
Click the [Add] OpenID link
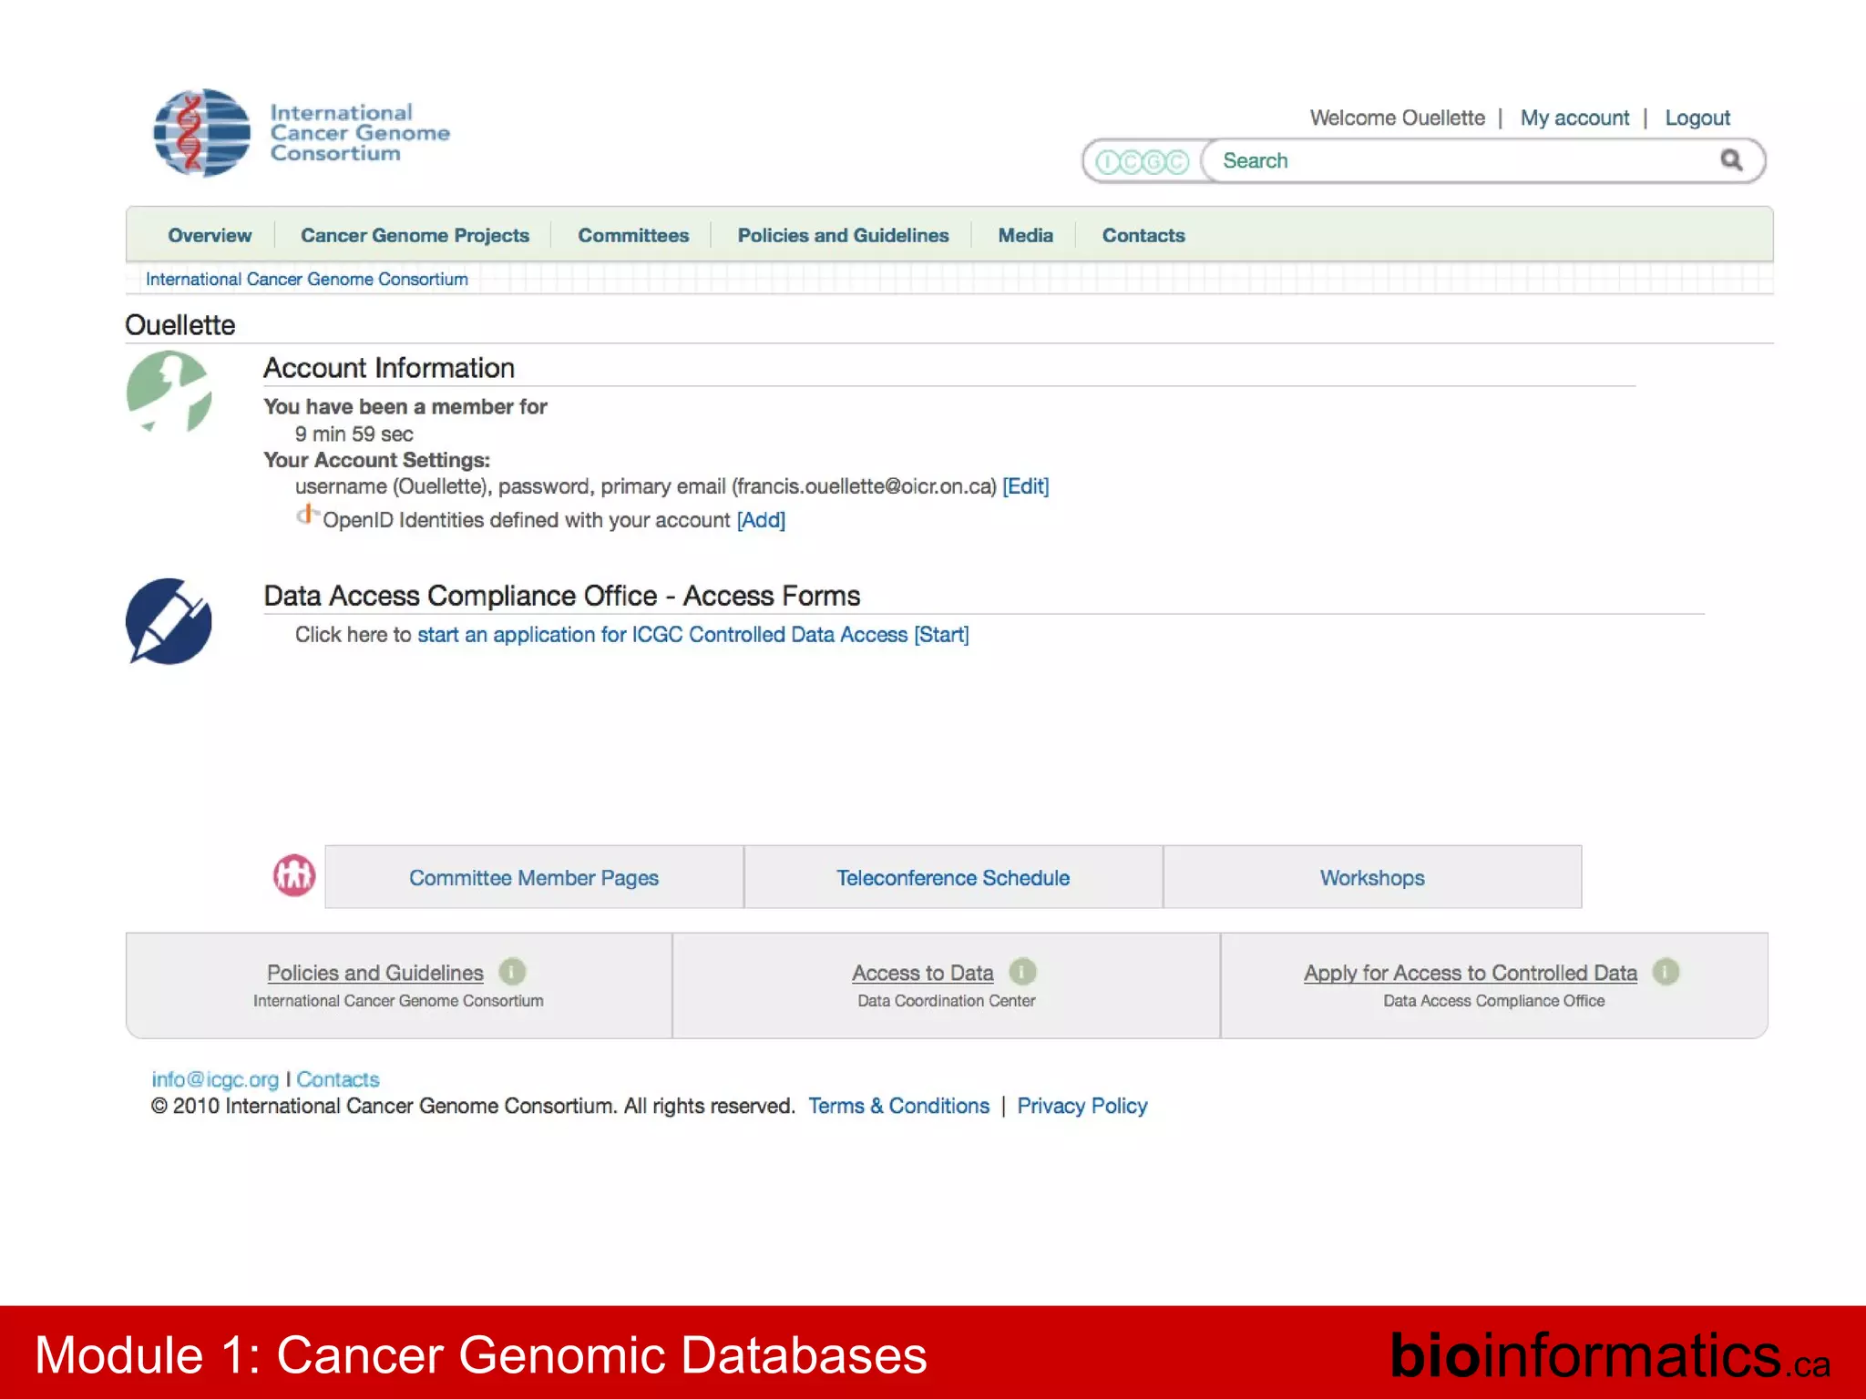pyautogui.click(x=761, y=520)
